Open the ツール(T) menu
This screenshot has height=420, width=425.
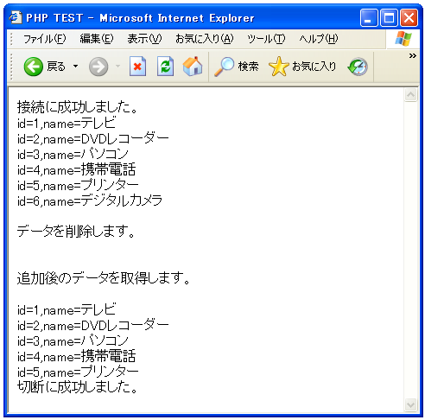(266, 39)
